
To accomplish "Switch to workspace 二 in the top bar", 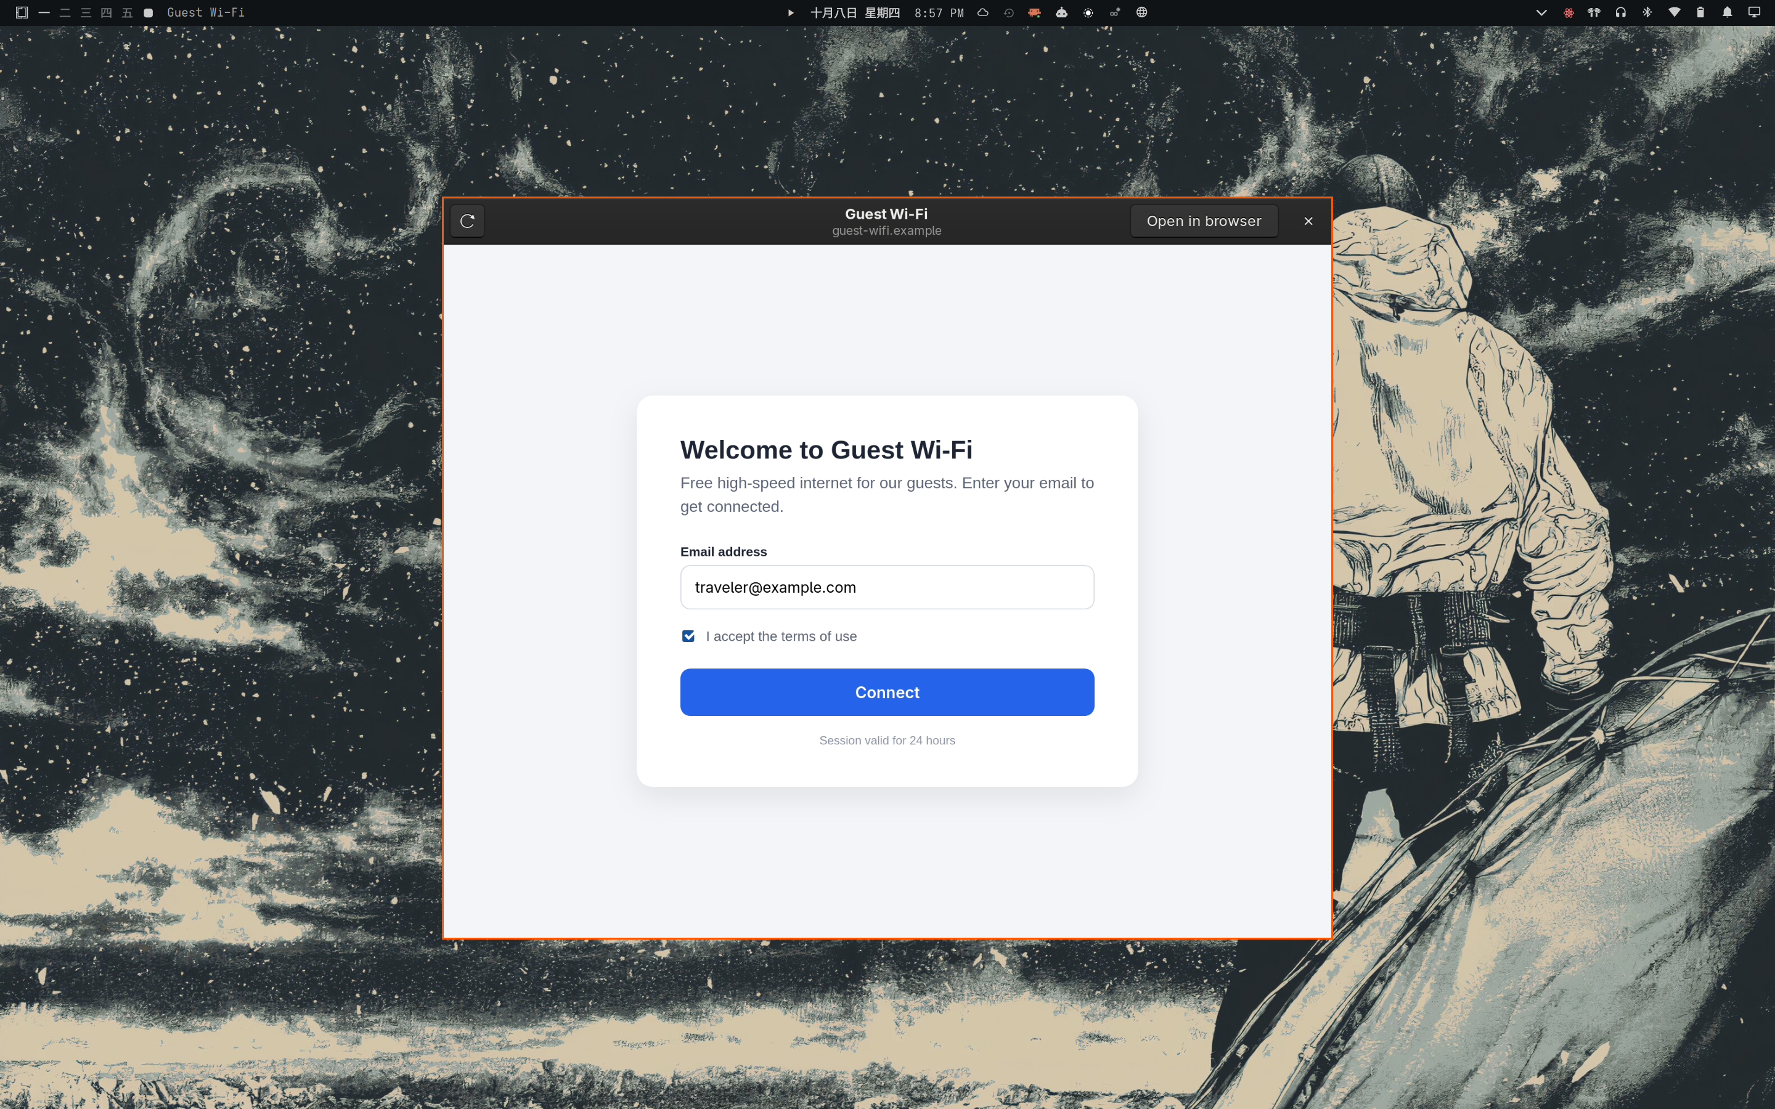I will [65, 12].
